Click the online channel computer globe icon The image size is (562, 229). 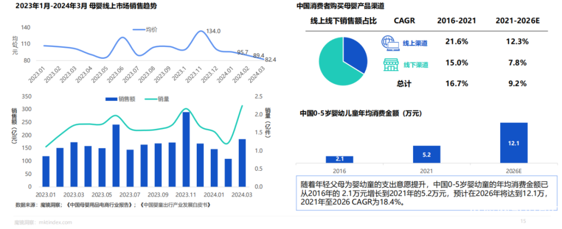point(390,42)
